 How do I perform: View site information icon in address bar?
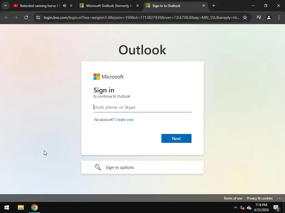[x=38, y=17]
